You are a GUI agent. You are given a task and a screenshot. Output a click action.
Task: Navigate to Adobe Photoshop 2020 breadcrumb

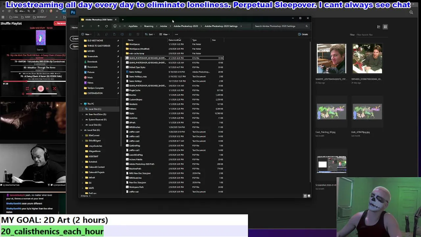(x=186, y=26)
